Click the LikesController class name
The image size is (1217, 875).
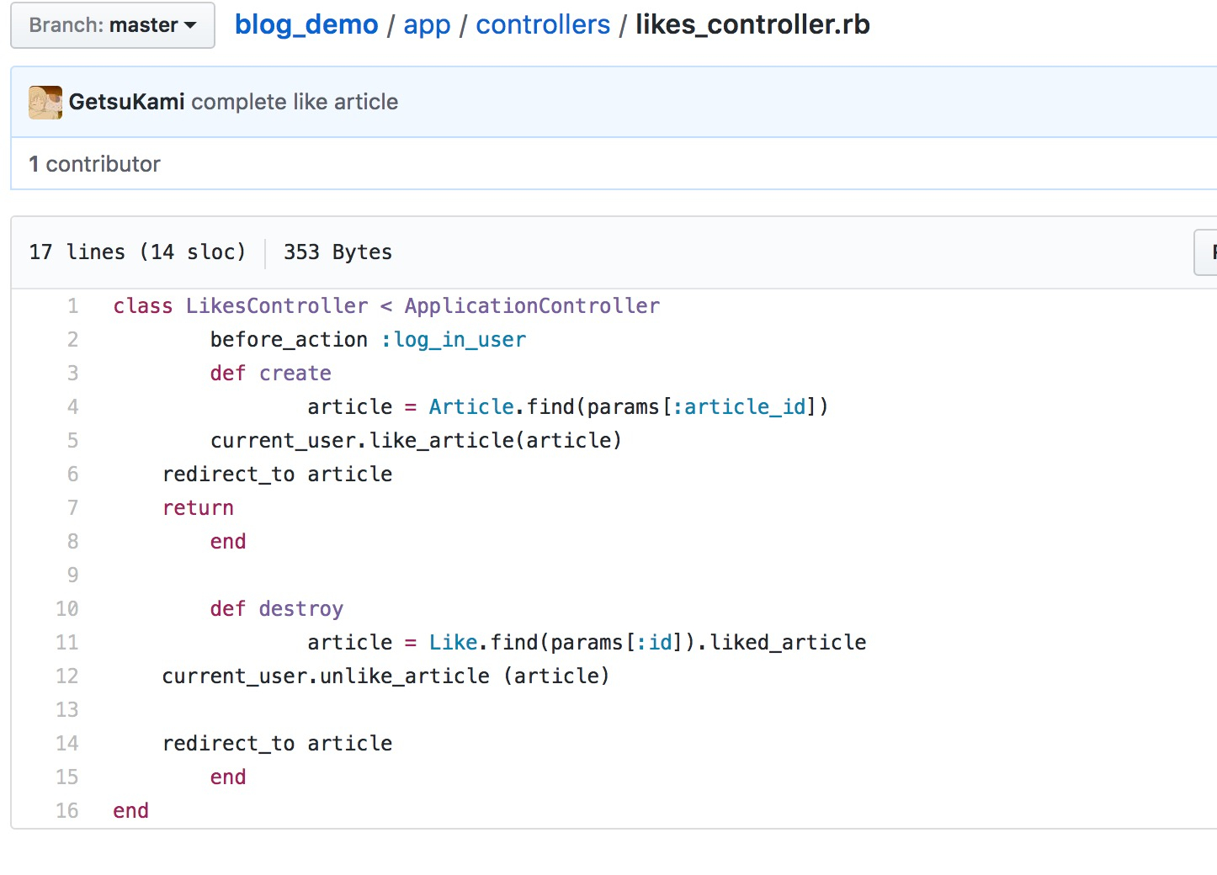coord(277,305)
